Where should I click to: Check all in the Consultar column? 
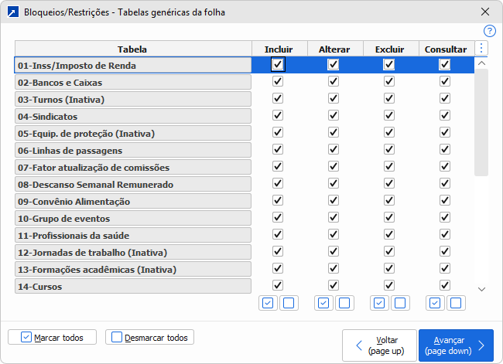435,303
